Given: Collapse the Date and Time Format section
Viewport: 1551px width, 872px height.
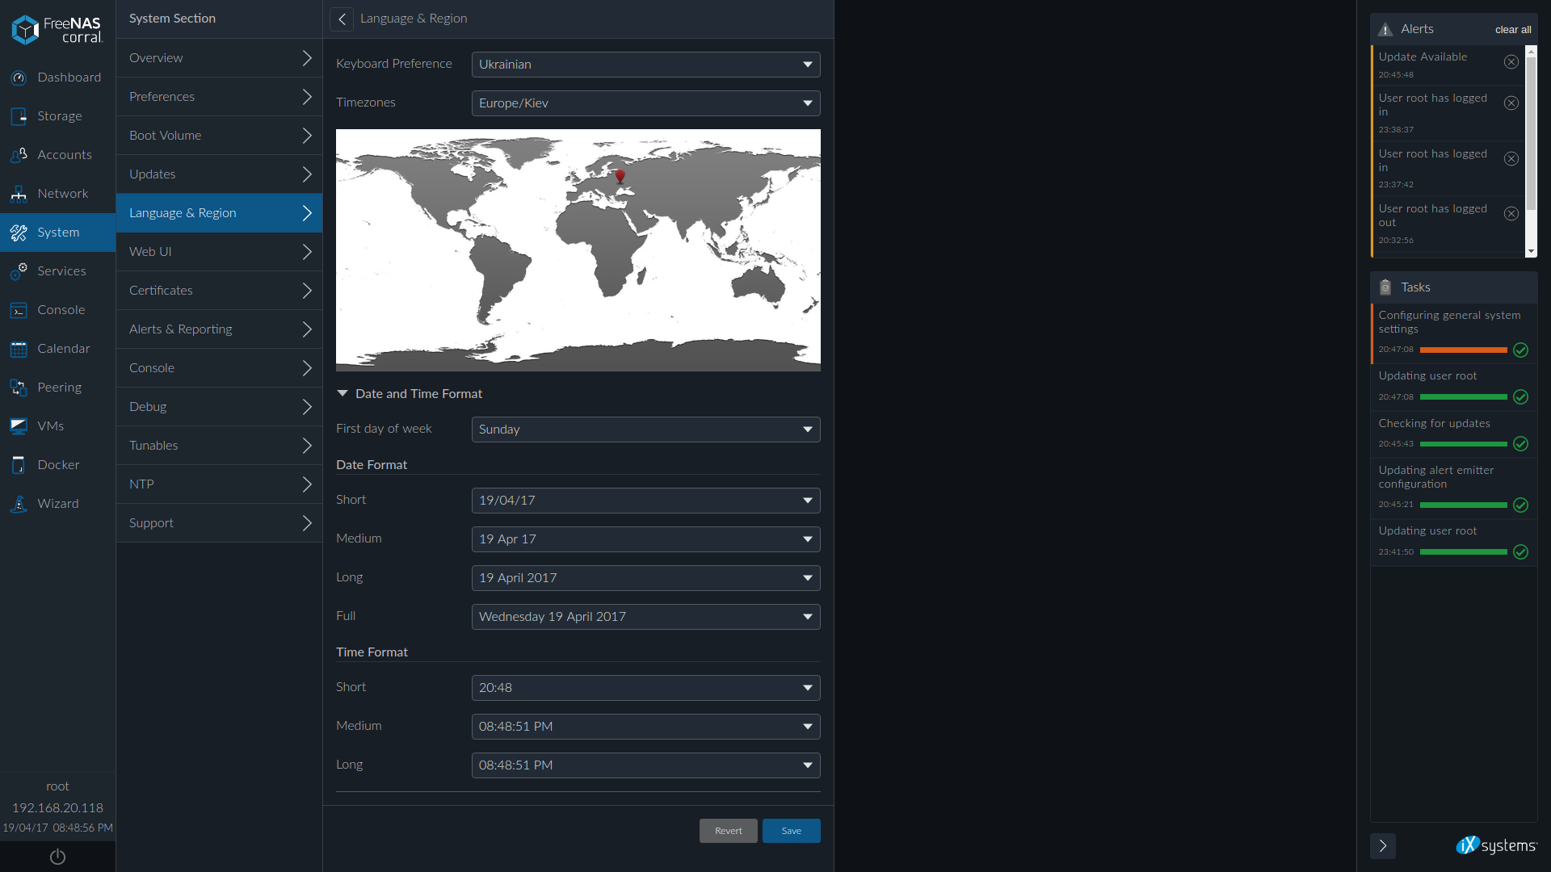Looking at the screenshot, I should (343, 393).
